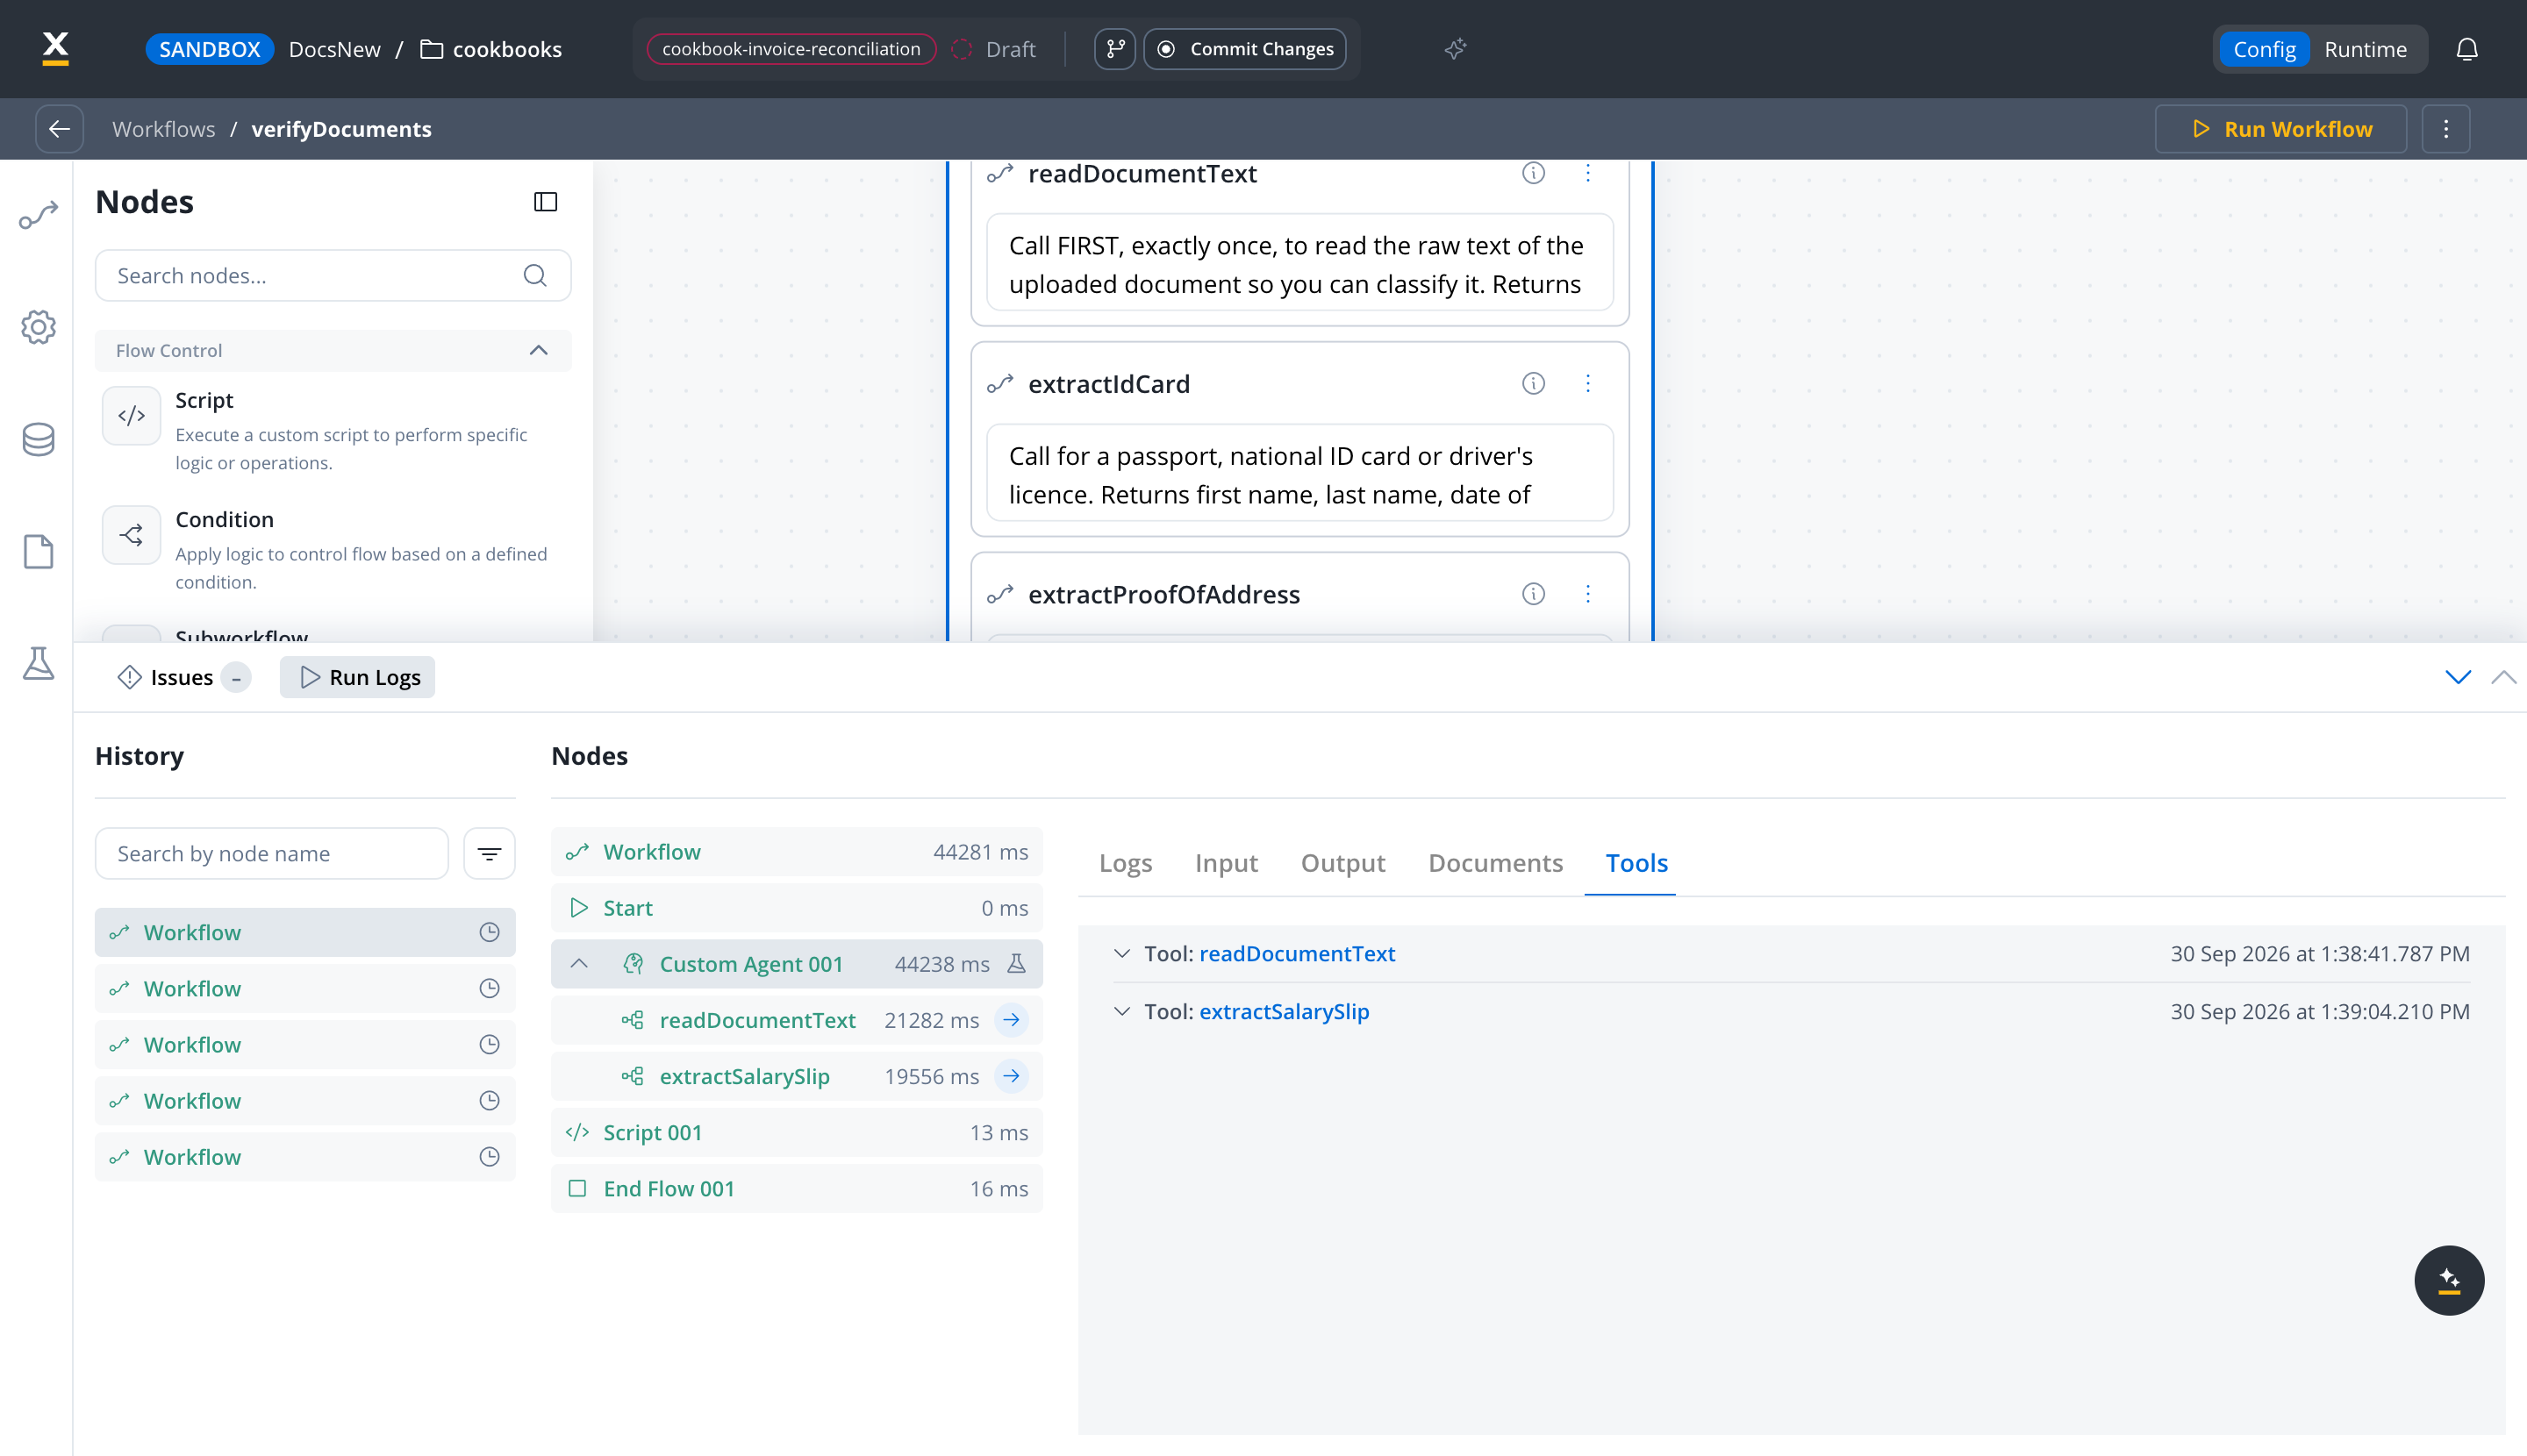The height and width of the screenshot is (1456, 2527).
Task: Show info for extractProofOfAddress node
Action: pos(1533,594)
